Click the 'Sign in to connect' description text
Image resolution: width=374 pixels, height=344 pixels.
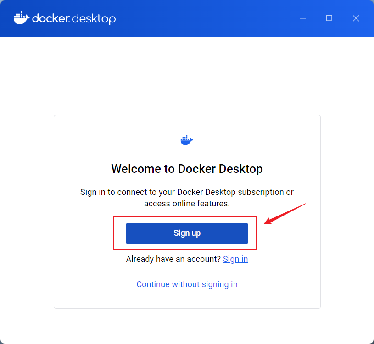pos(187,198)
